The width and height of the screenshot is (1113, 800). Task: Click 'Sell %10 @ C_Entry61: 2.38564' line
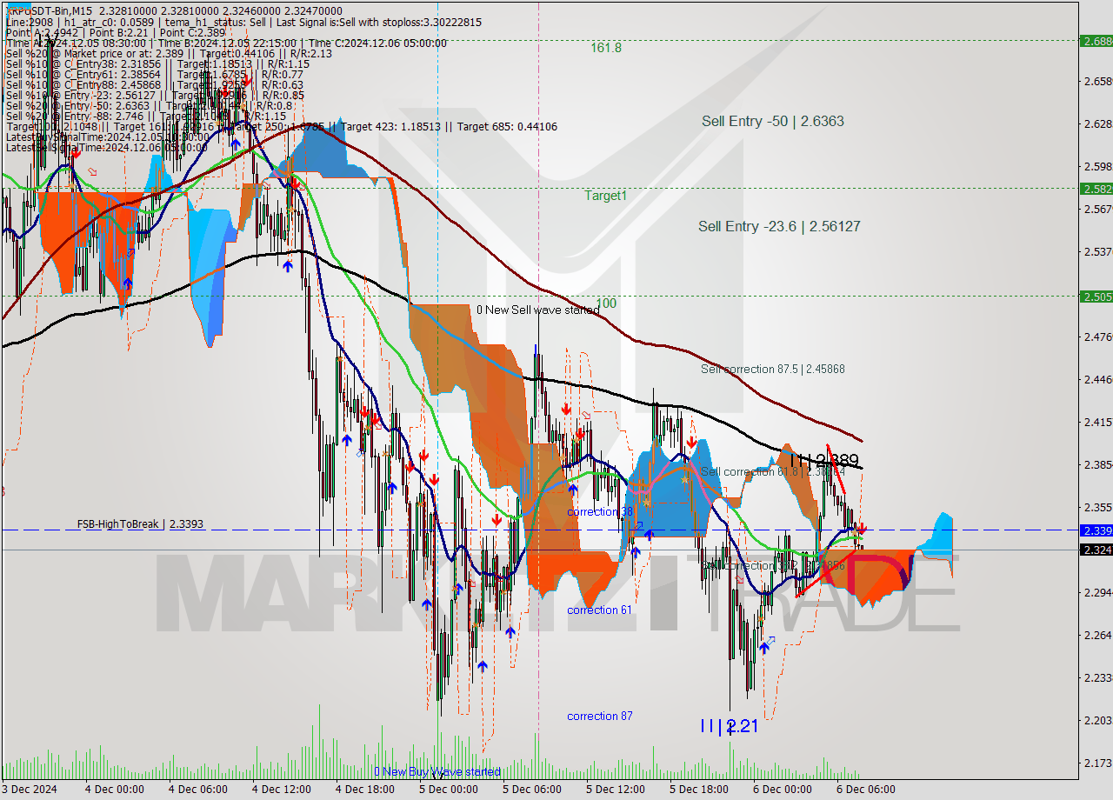[157, 74]
